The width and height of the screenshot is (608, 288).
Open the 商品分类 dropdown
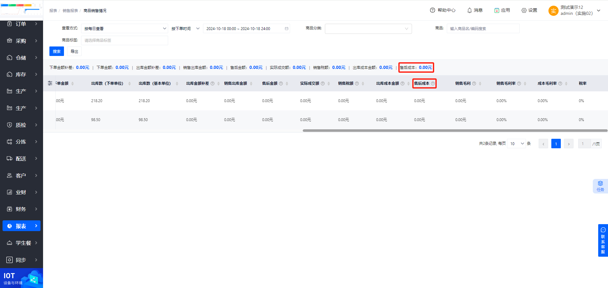tap(368, 29)
